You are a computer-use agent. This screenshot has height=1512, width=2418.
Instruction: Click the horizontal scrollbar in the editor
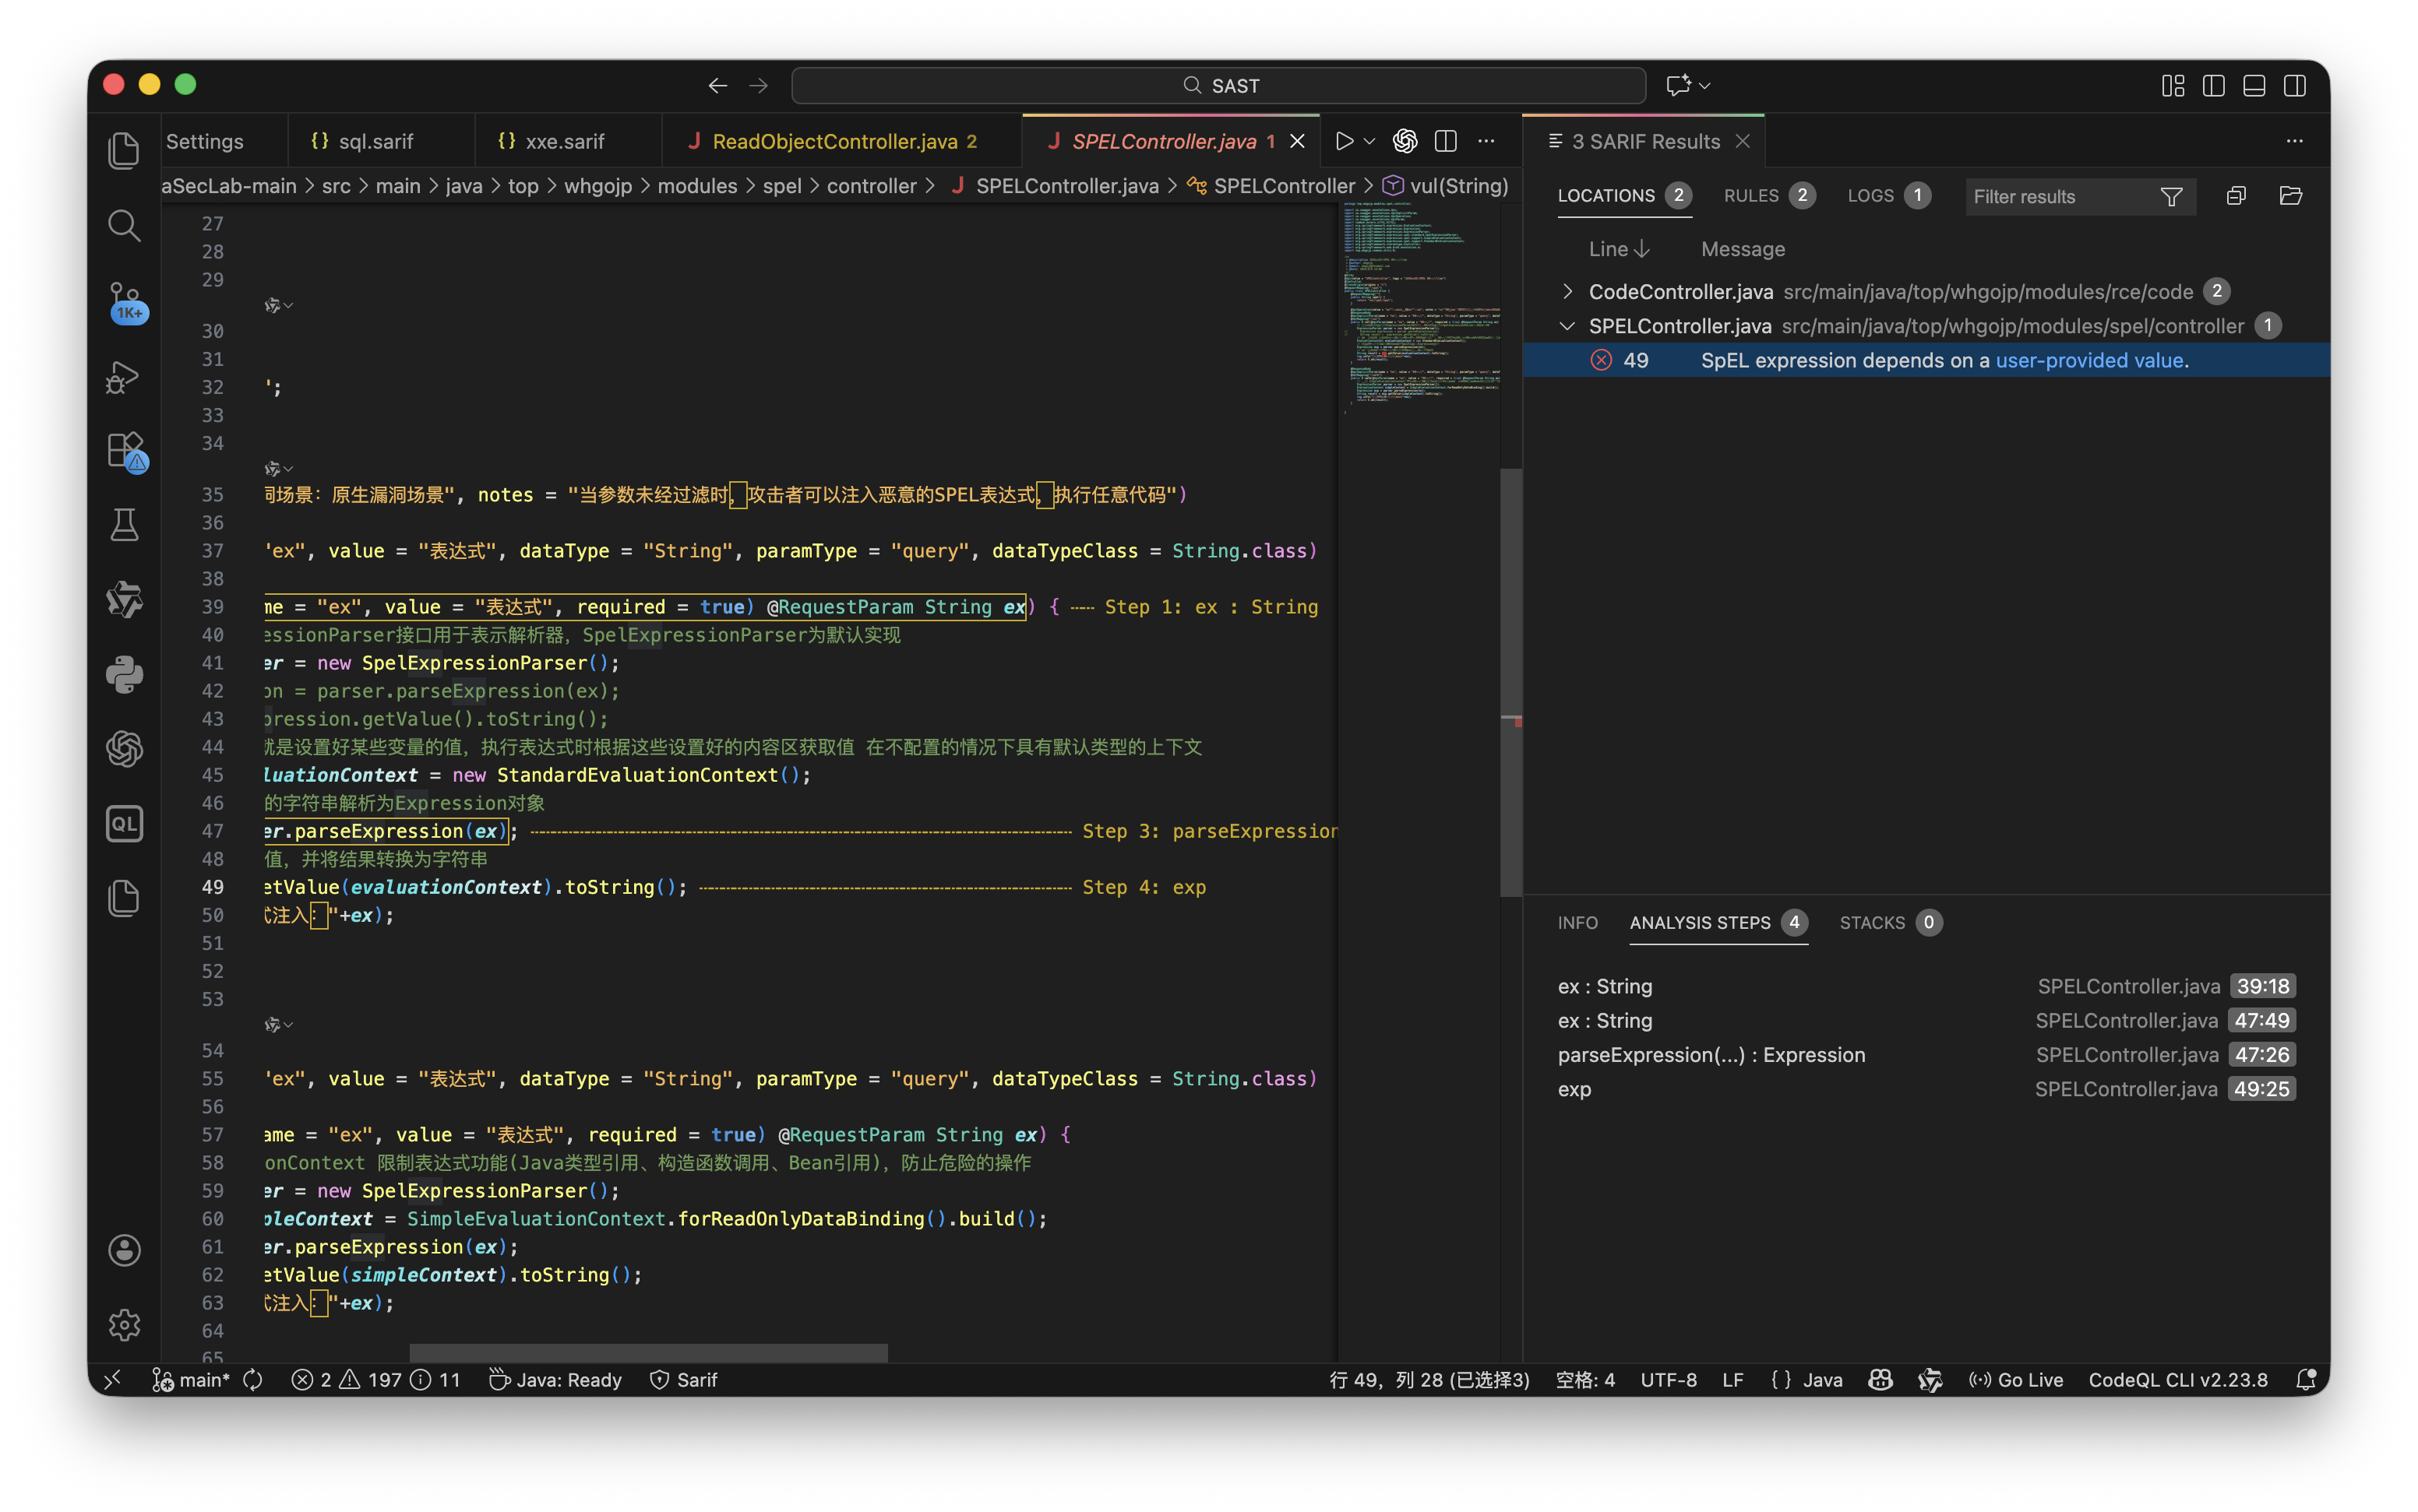coord(648,1353)
